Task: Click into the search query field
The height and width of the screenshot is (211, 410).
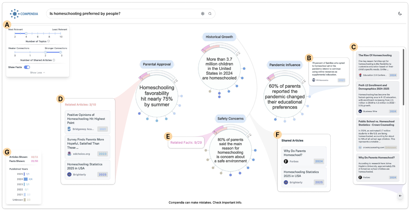Action: (123, 14)
